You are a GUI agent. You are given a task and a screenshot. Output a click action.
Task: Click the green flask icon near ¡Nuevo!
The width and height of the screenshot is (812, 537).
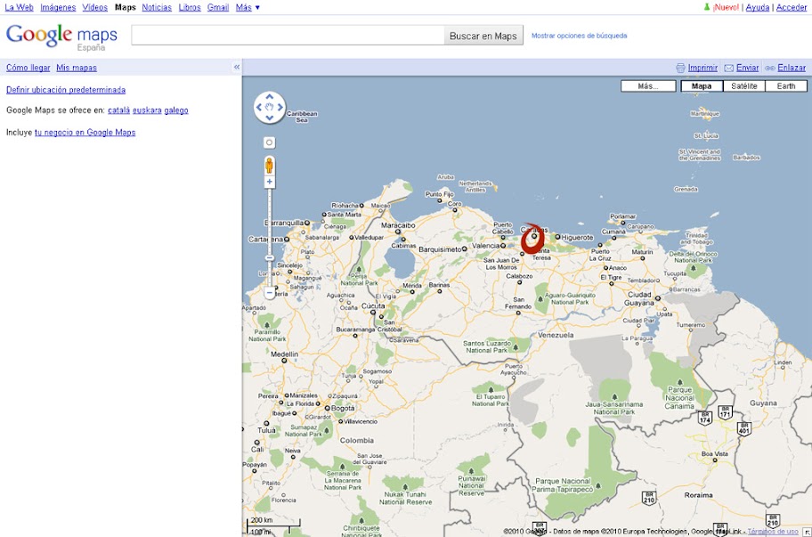pos(706,7)
